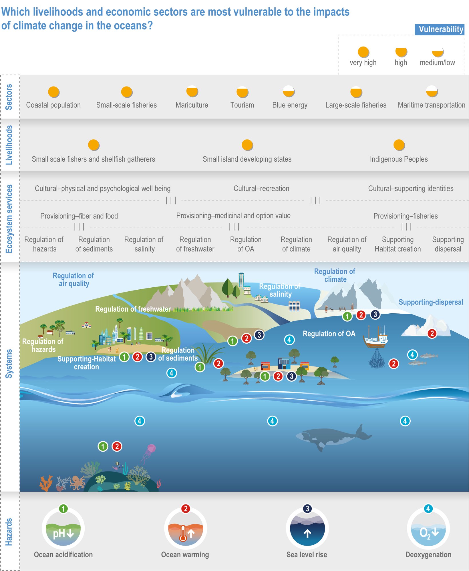Viewport: 469px width, 571px height.
Task: Select the Small-scale fisheries sector label
Action: coord(127,105)
